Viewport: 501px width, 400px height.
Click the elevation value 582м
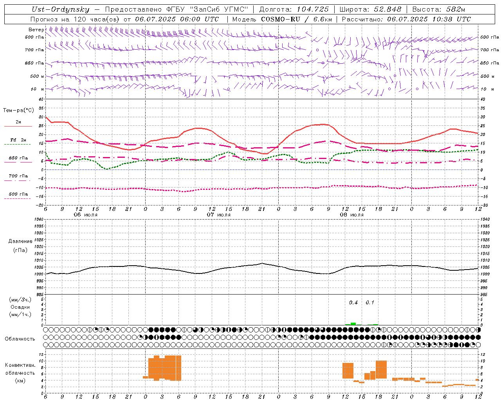(x=455, y=9)
